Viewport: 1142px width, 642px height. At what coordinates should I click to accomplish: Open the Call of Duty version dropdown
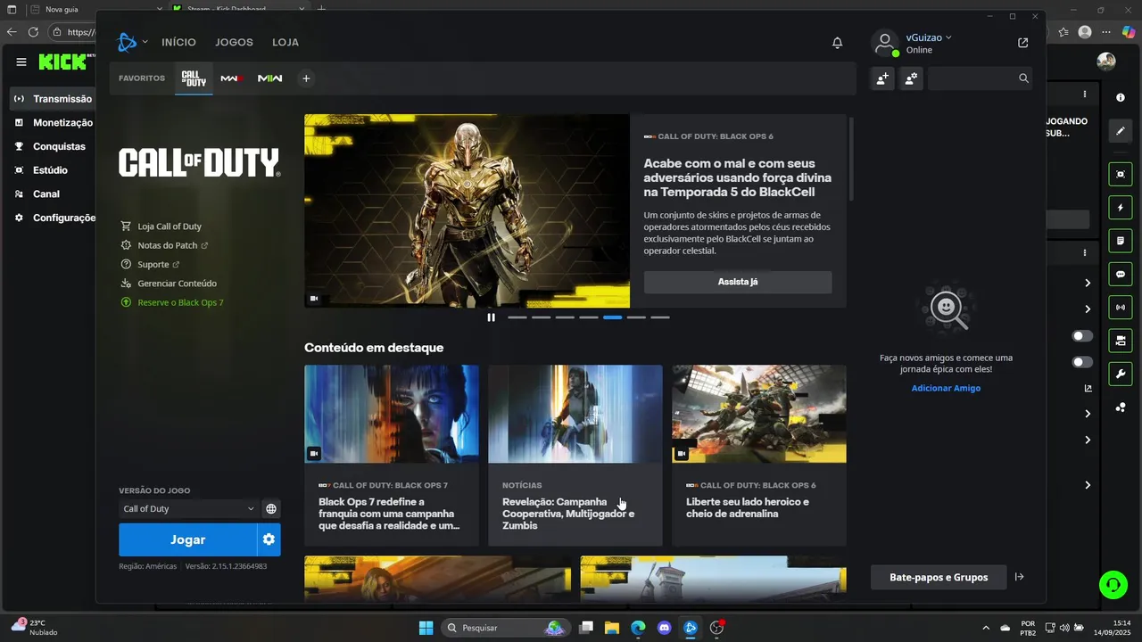coord(188,509)
